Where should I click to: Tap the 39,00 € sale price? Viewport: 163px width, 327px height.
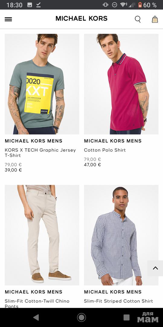pos(13,170)
